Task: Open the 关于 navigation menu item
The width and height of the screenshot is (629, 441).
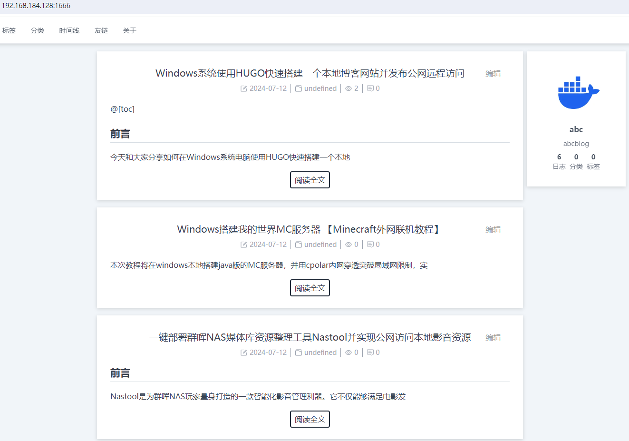Action: (x=129, y=30)
